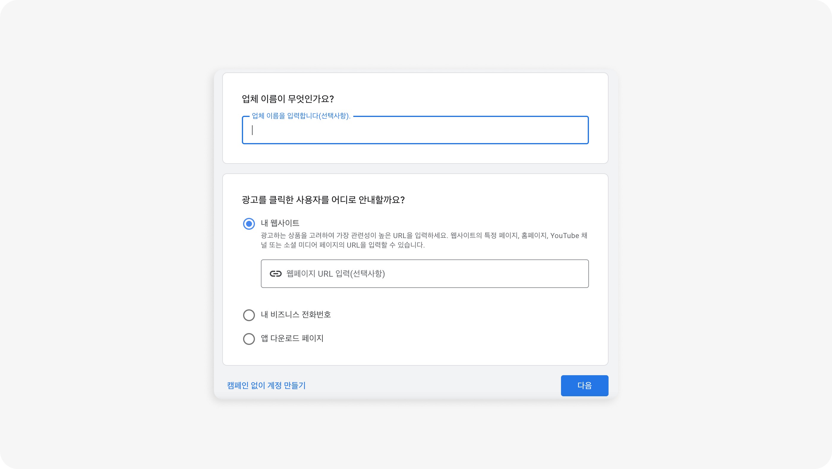Click the heading 업체 이름이 무엇인가요?

[288, 99]
